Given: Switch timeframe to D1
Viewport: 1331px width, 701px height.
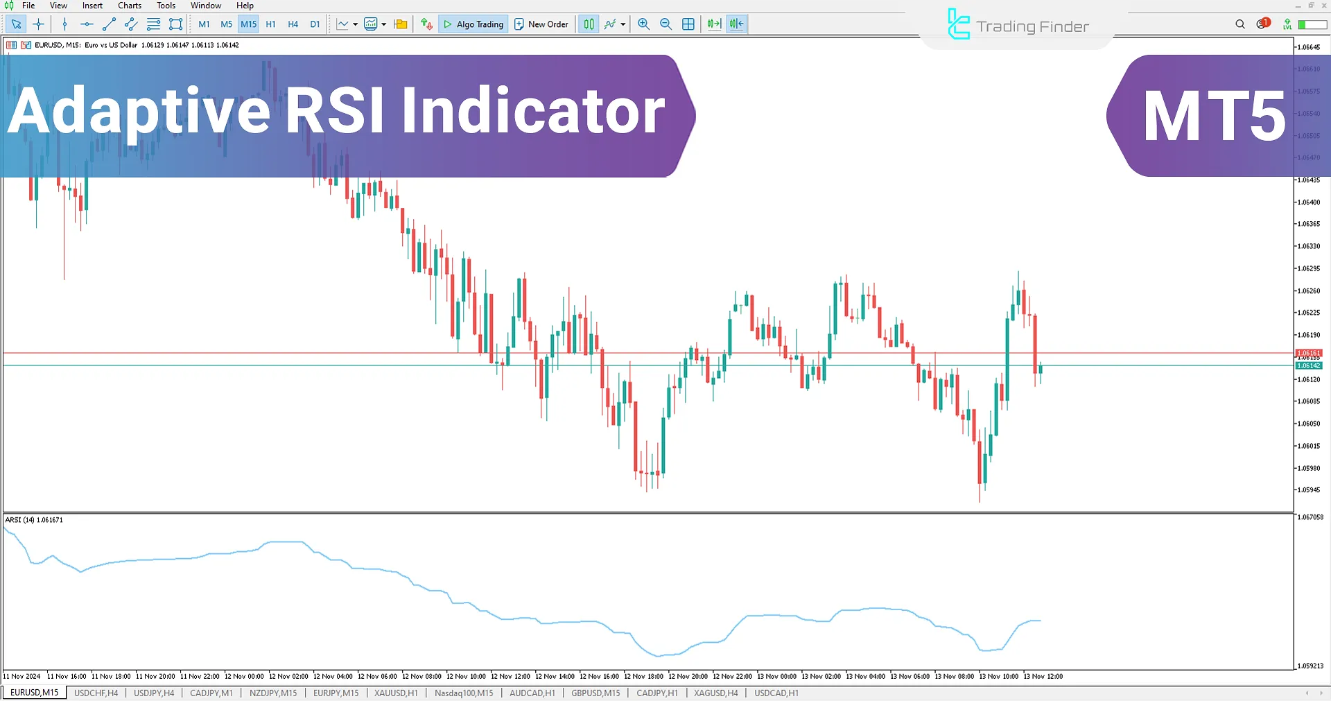Looking at the screenshot, I should tap(315, 24).
